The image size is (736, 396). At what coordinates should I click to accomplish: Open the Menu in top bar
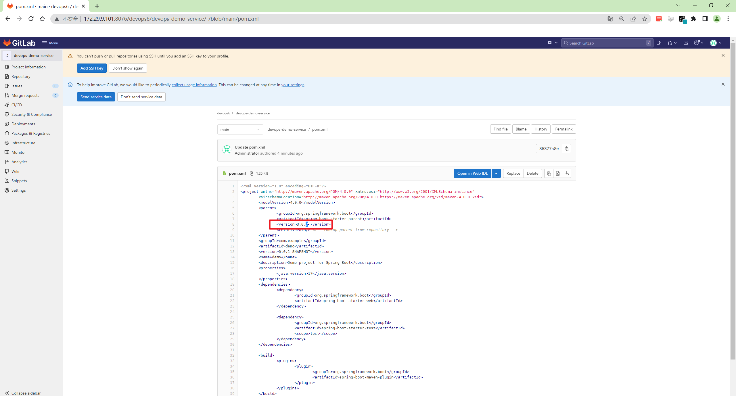pyautogui.click(x=50, y=43)
